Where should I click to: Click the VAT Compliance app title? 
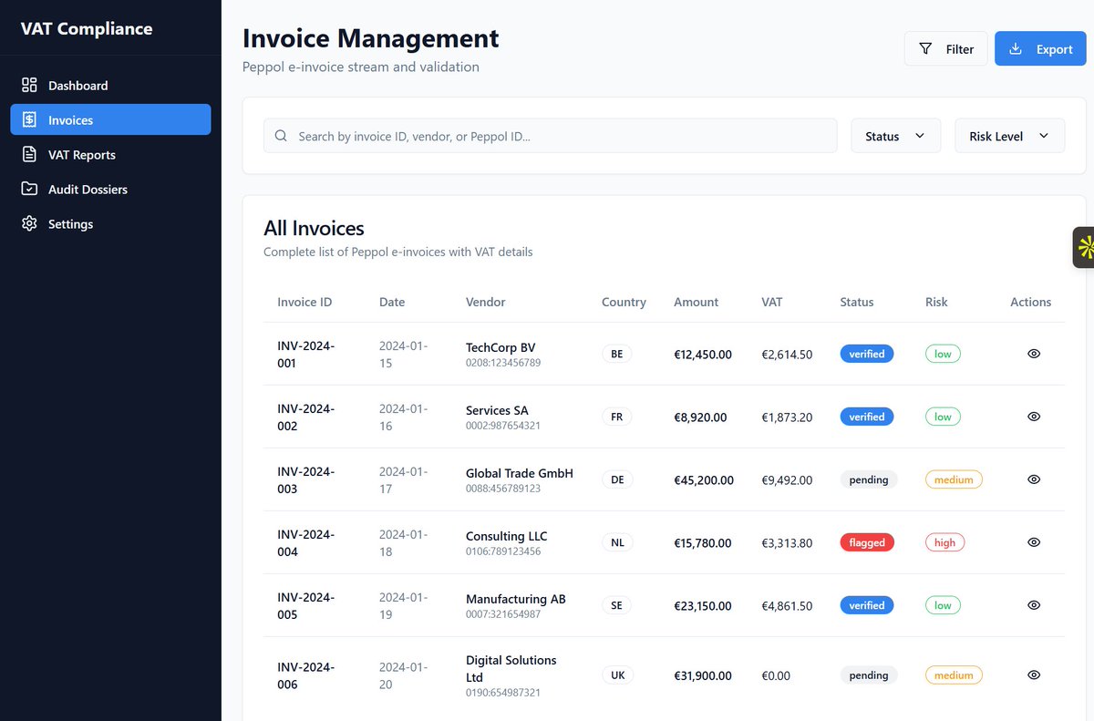click(x=87, y=28)
